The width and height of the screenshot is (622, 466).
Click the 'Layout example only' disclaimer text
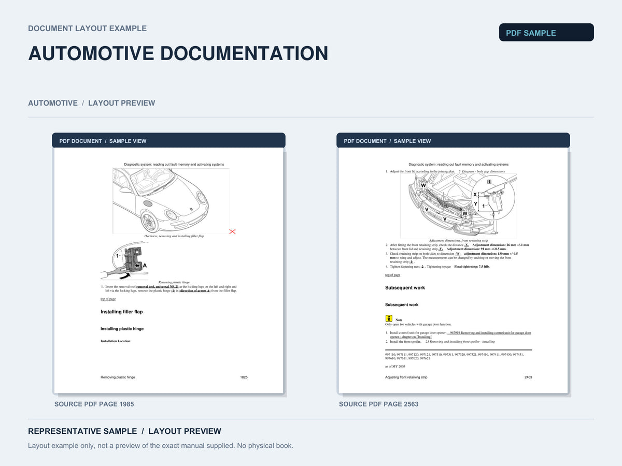(x=161, y=446)
